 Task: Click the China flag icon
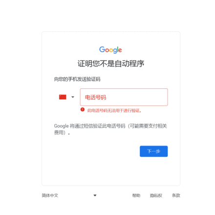coord(63,97)
